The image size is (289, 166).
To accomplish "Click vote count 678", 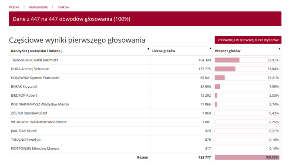I will coord(208,139).
